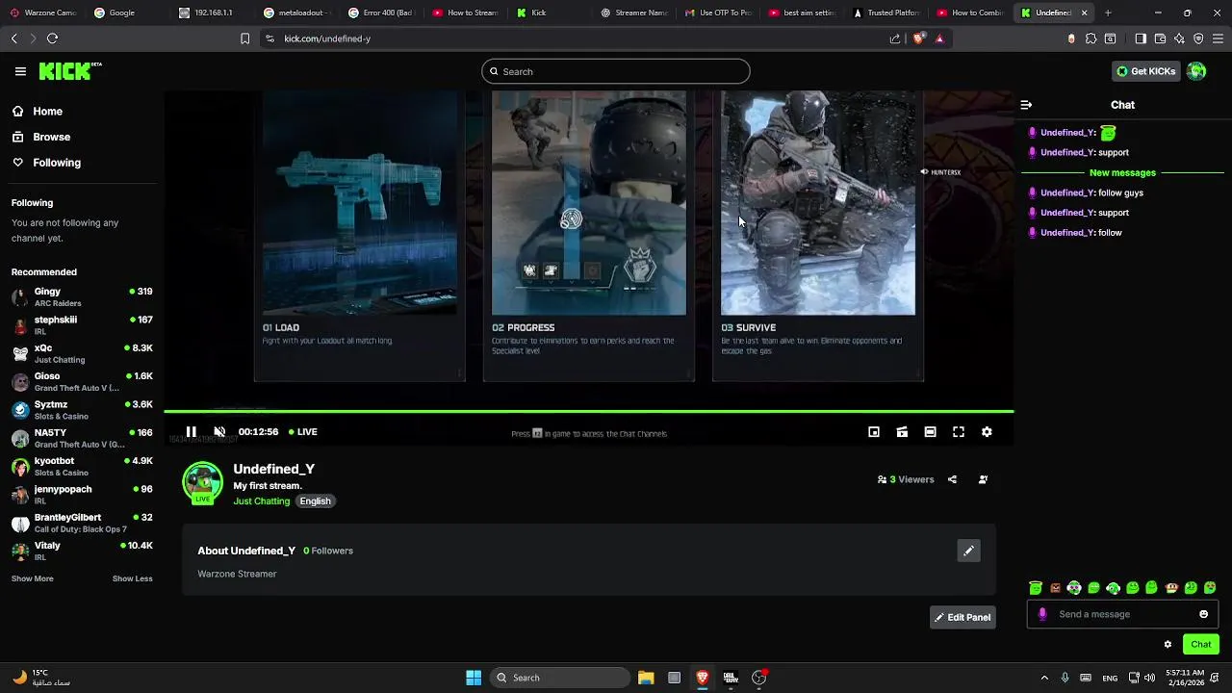Edit the About section with pencil
The width and height of the screenshot is (1232, 693).
coord(968,551)
